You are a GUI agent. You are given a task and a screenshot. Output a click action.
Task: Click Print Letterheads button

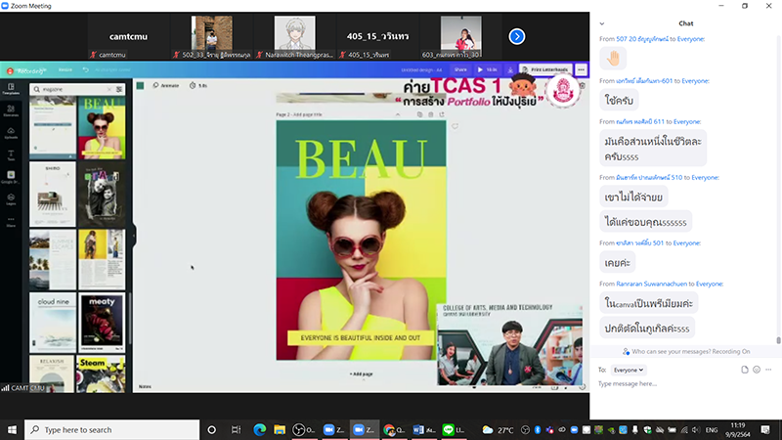545,69
